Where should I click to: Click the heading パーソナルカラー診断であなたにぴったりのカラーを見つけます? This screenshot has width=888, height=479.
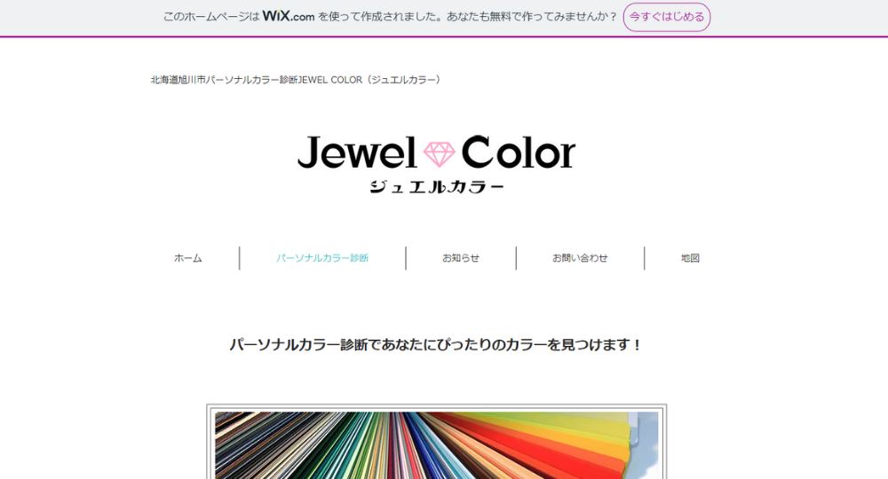coord(436,344)
